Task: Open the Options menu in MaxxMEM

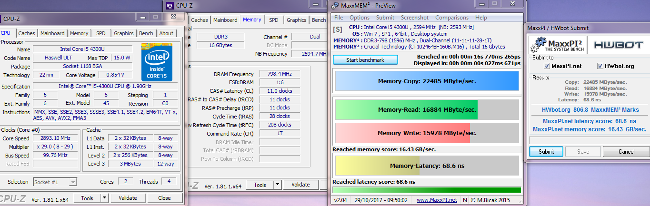Action: click(x=360, y=18)
